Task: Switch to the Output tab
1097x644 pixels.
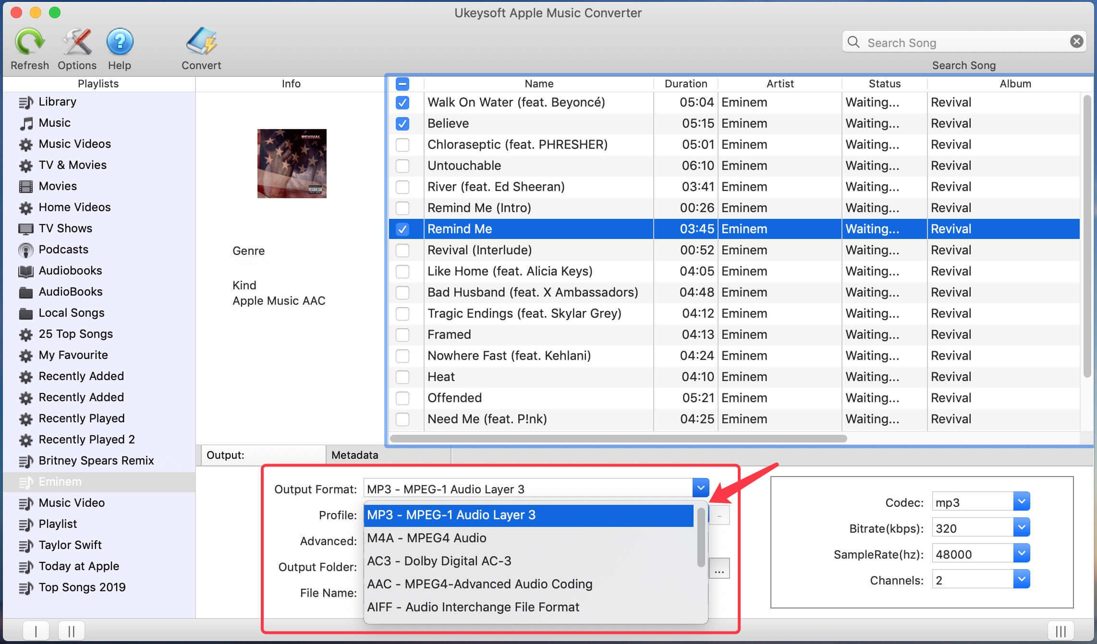Action: point(261,454)
